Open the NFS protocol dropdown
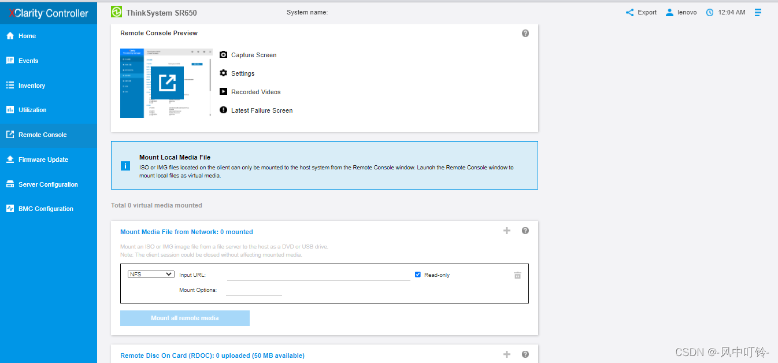This screenshot has height=363, width=778. (151, 275)
